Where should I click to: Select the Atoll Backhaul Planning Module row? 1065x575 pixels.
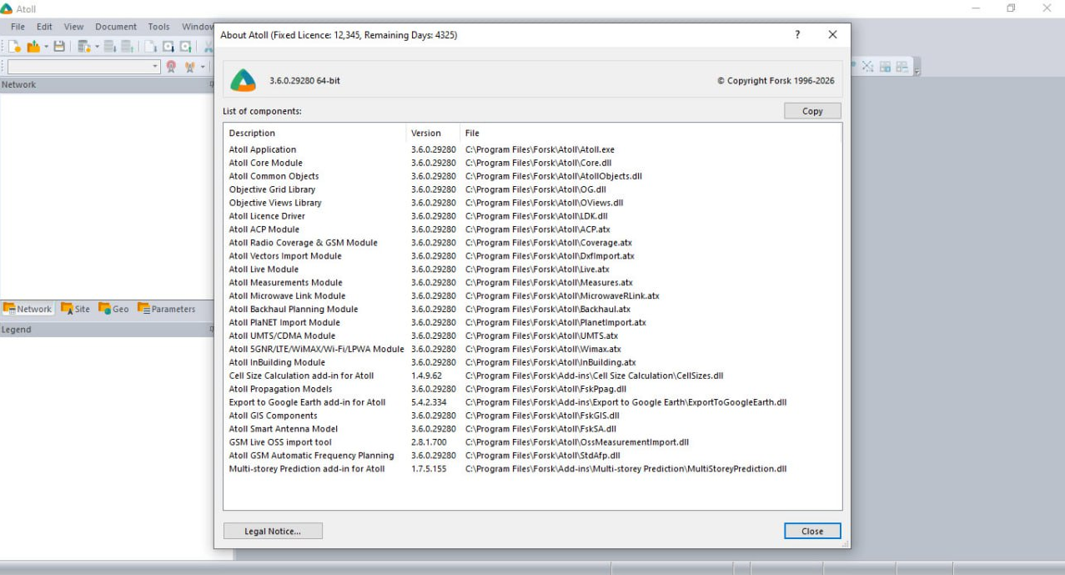[x=532, y=309]
